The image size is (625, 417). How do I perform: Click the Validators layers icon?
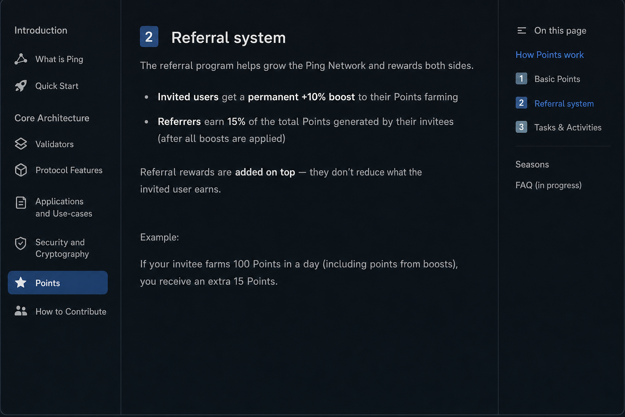click(x=21, y=144)
